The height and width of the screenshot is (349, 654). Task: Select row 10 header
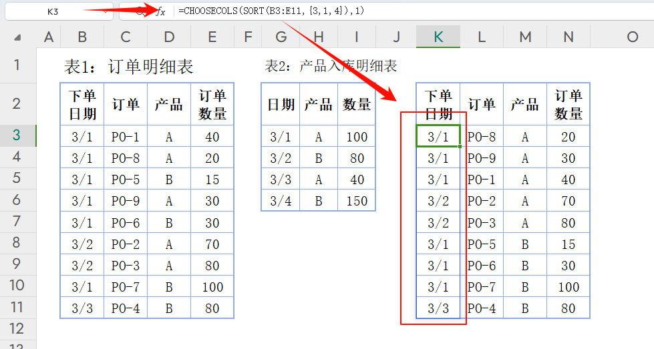[x=17, y=286]
